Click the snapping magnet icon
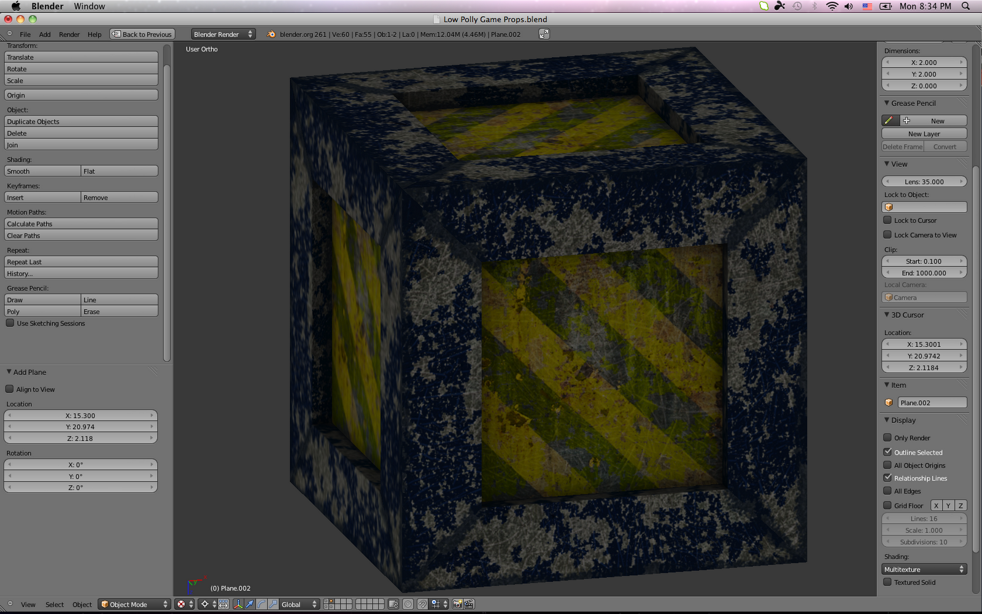 422,604
